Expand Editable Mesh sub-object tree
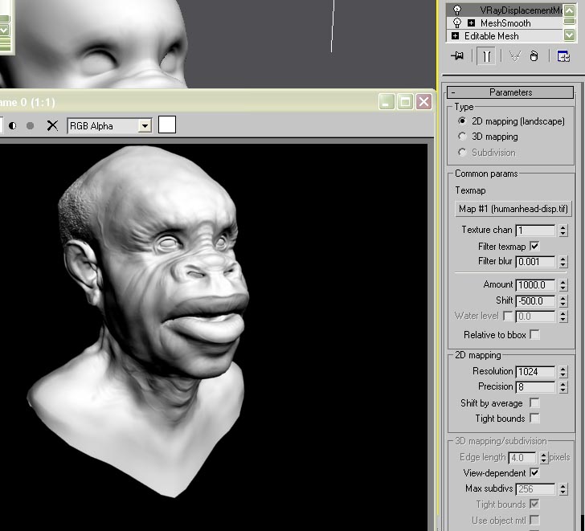 [x=456, y=36]
